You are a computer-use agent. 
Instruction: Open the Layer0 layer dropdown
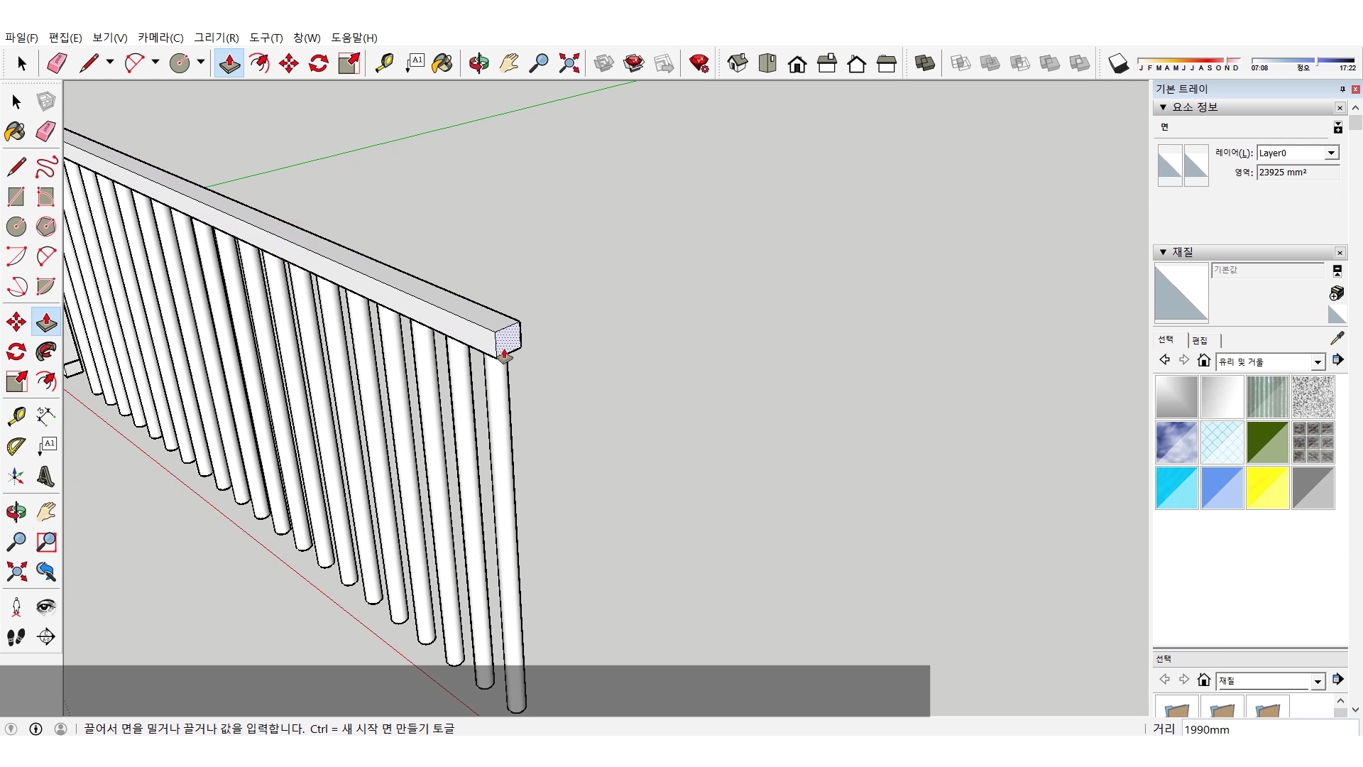click(x=1331, y=153)
